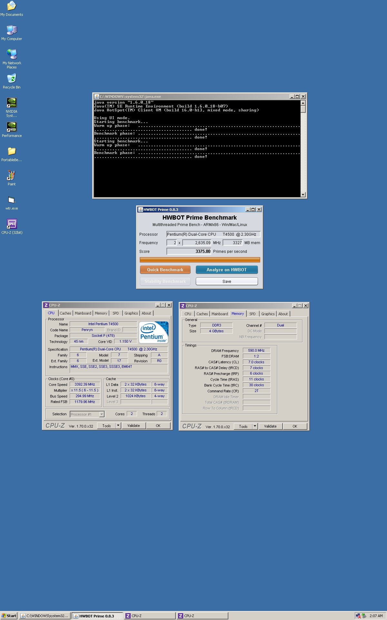Viewport: 387px width, 620px height.
Task: Click OK in left CPU-Z window
Action: tap(158, 426)
